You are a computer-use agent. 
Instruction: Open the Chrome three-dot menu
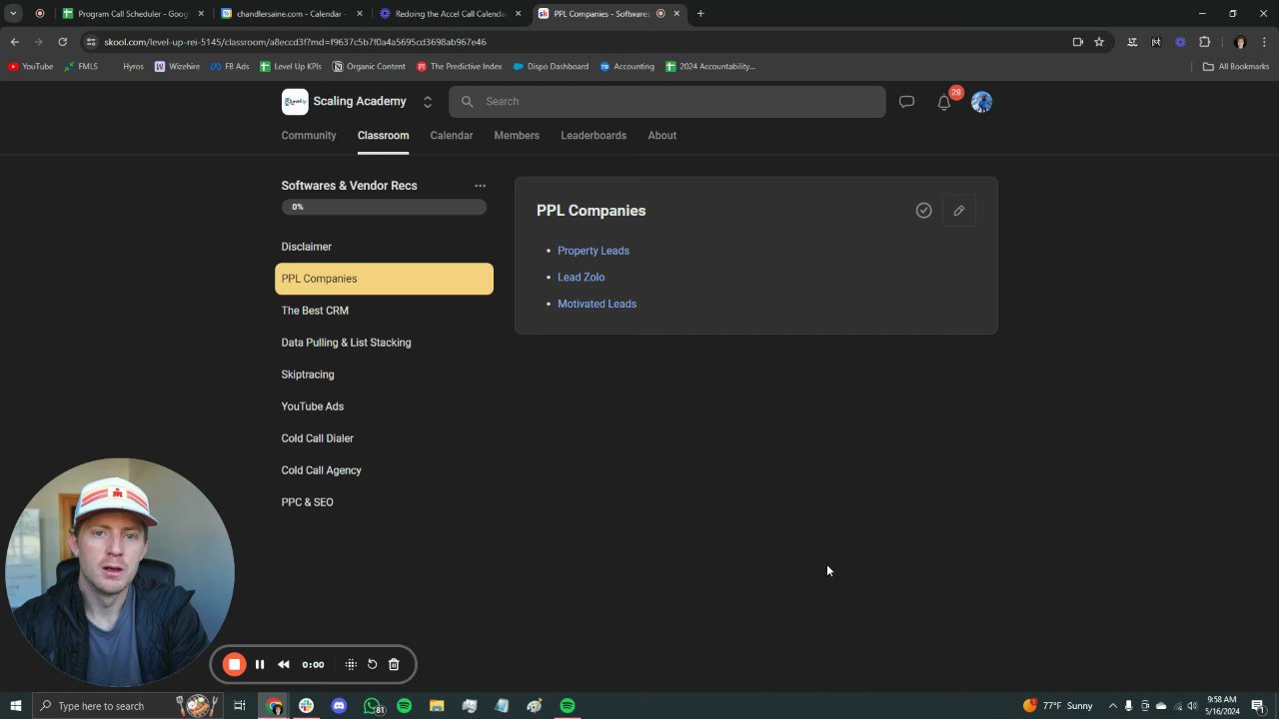pyautogui.click(x=1264, y=42)
